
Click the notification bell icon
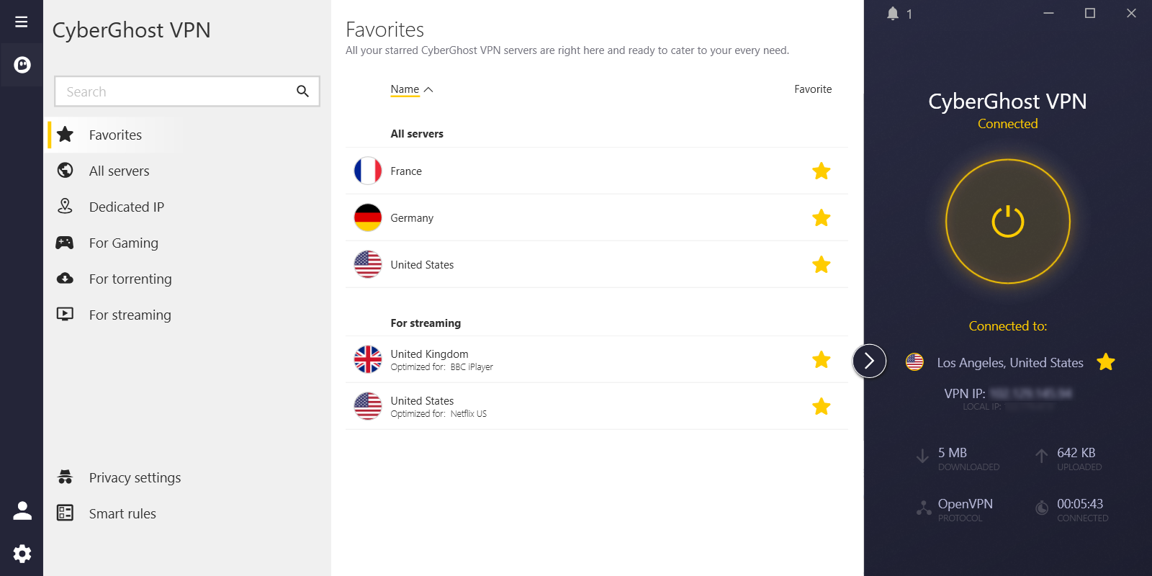point(893,14)
